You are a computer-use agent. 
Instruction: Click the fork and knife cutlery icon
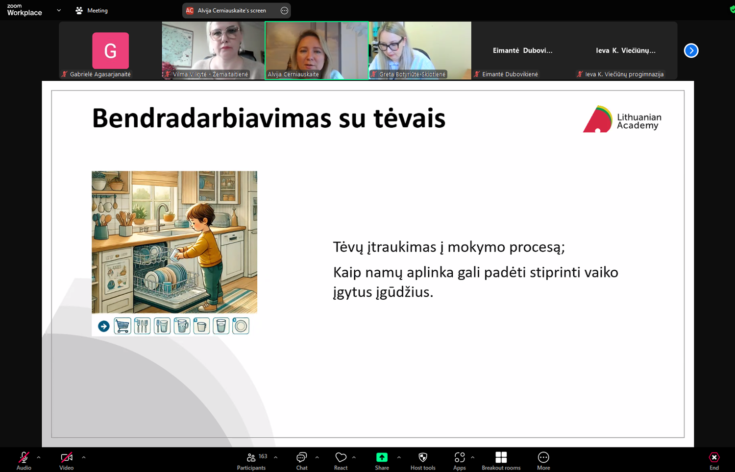click(142, 326)
